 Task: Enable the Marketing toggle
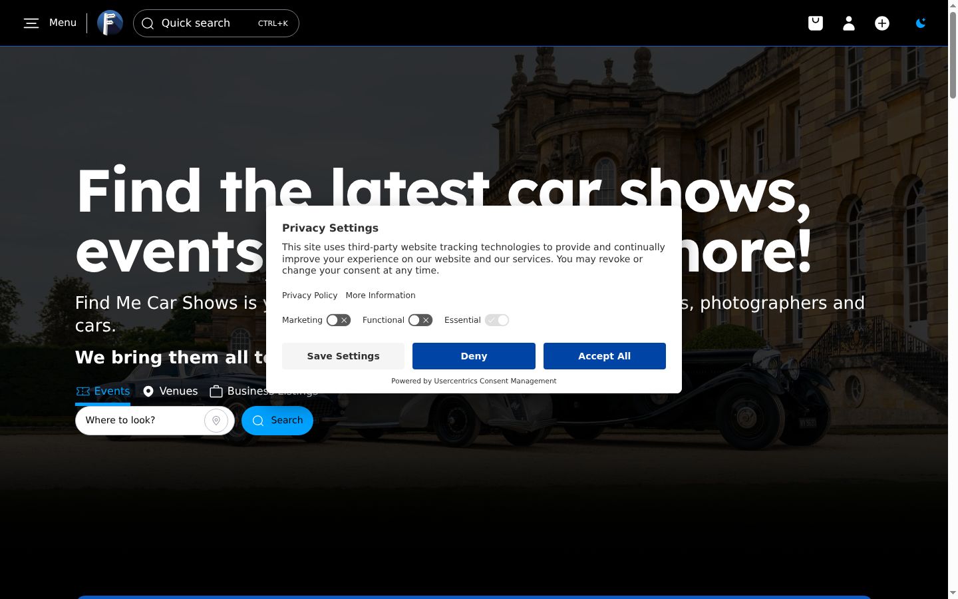pos(338,320)
